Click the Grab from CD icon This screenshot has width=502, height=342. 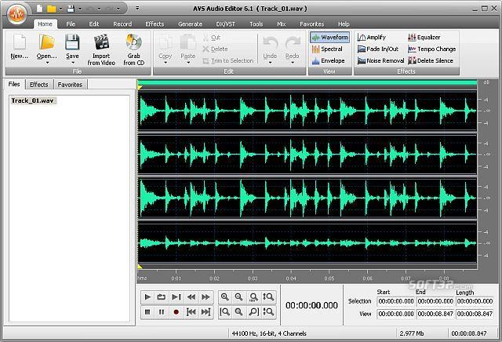(x=133, y=42)
